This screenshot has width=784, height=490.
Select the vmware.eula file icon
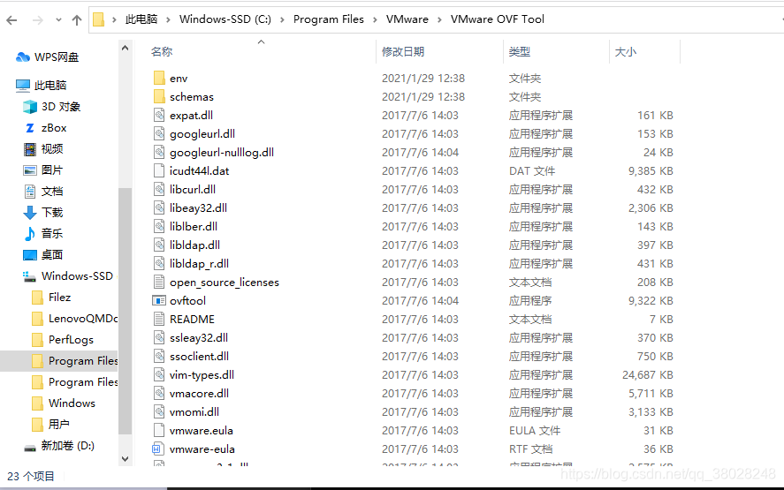pyautogui.click(x=159, y=430)
